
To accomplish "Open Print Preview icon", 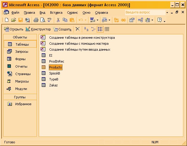I will [x=43, y=20].
